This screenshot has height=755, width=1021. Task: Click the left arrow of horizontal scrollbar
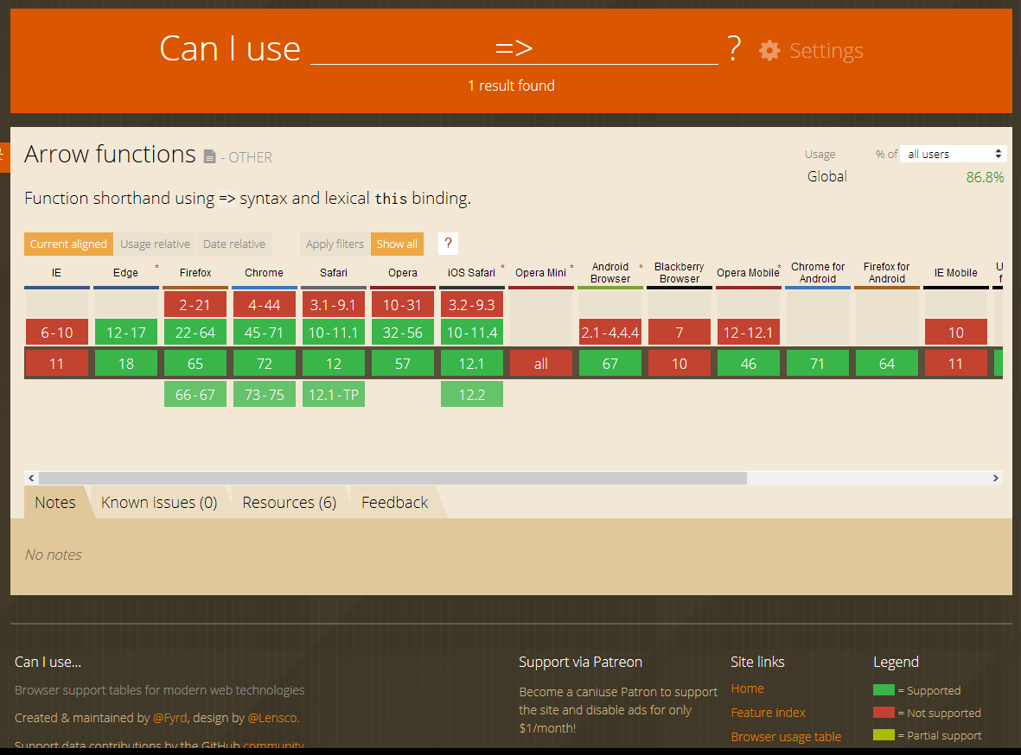pos(31,478)
